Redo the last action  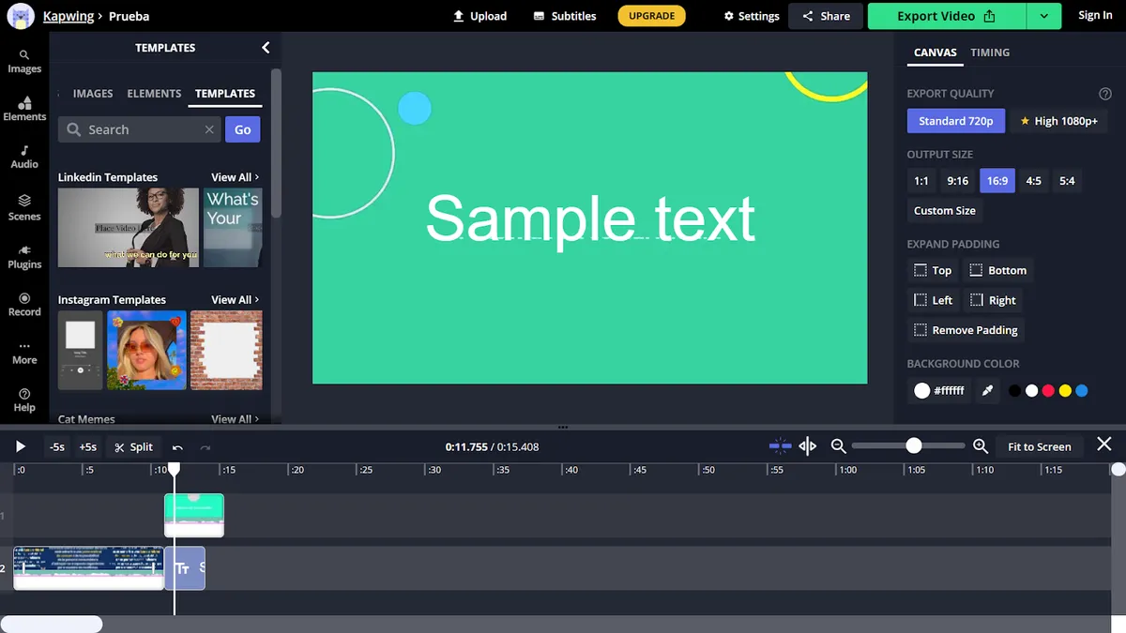click(205, 447)
